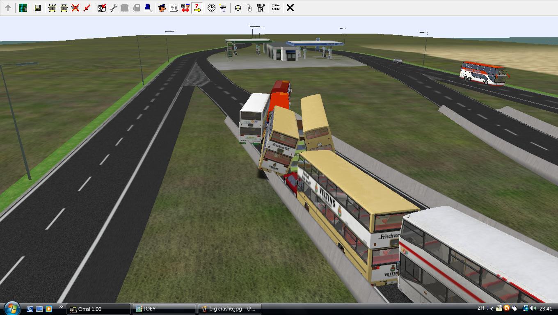Viewport: 558px width, 315px height.
Task: Click the mouse control icon in toolbar
Action: pos(249,8)
